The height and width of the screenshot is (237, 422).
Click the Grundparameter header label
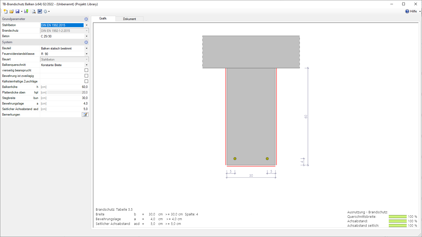(x=14, y=19)
